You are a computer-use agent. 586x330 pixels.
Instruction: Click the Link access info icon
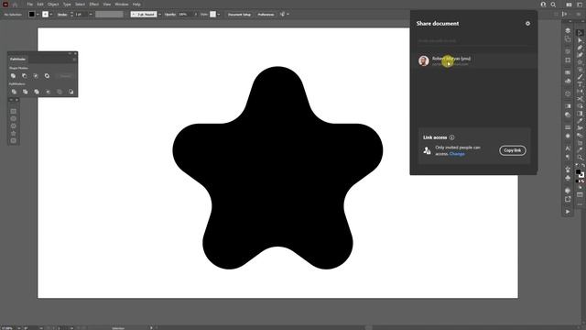tap(451, 137)
